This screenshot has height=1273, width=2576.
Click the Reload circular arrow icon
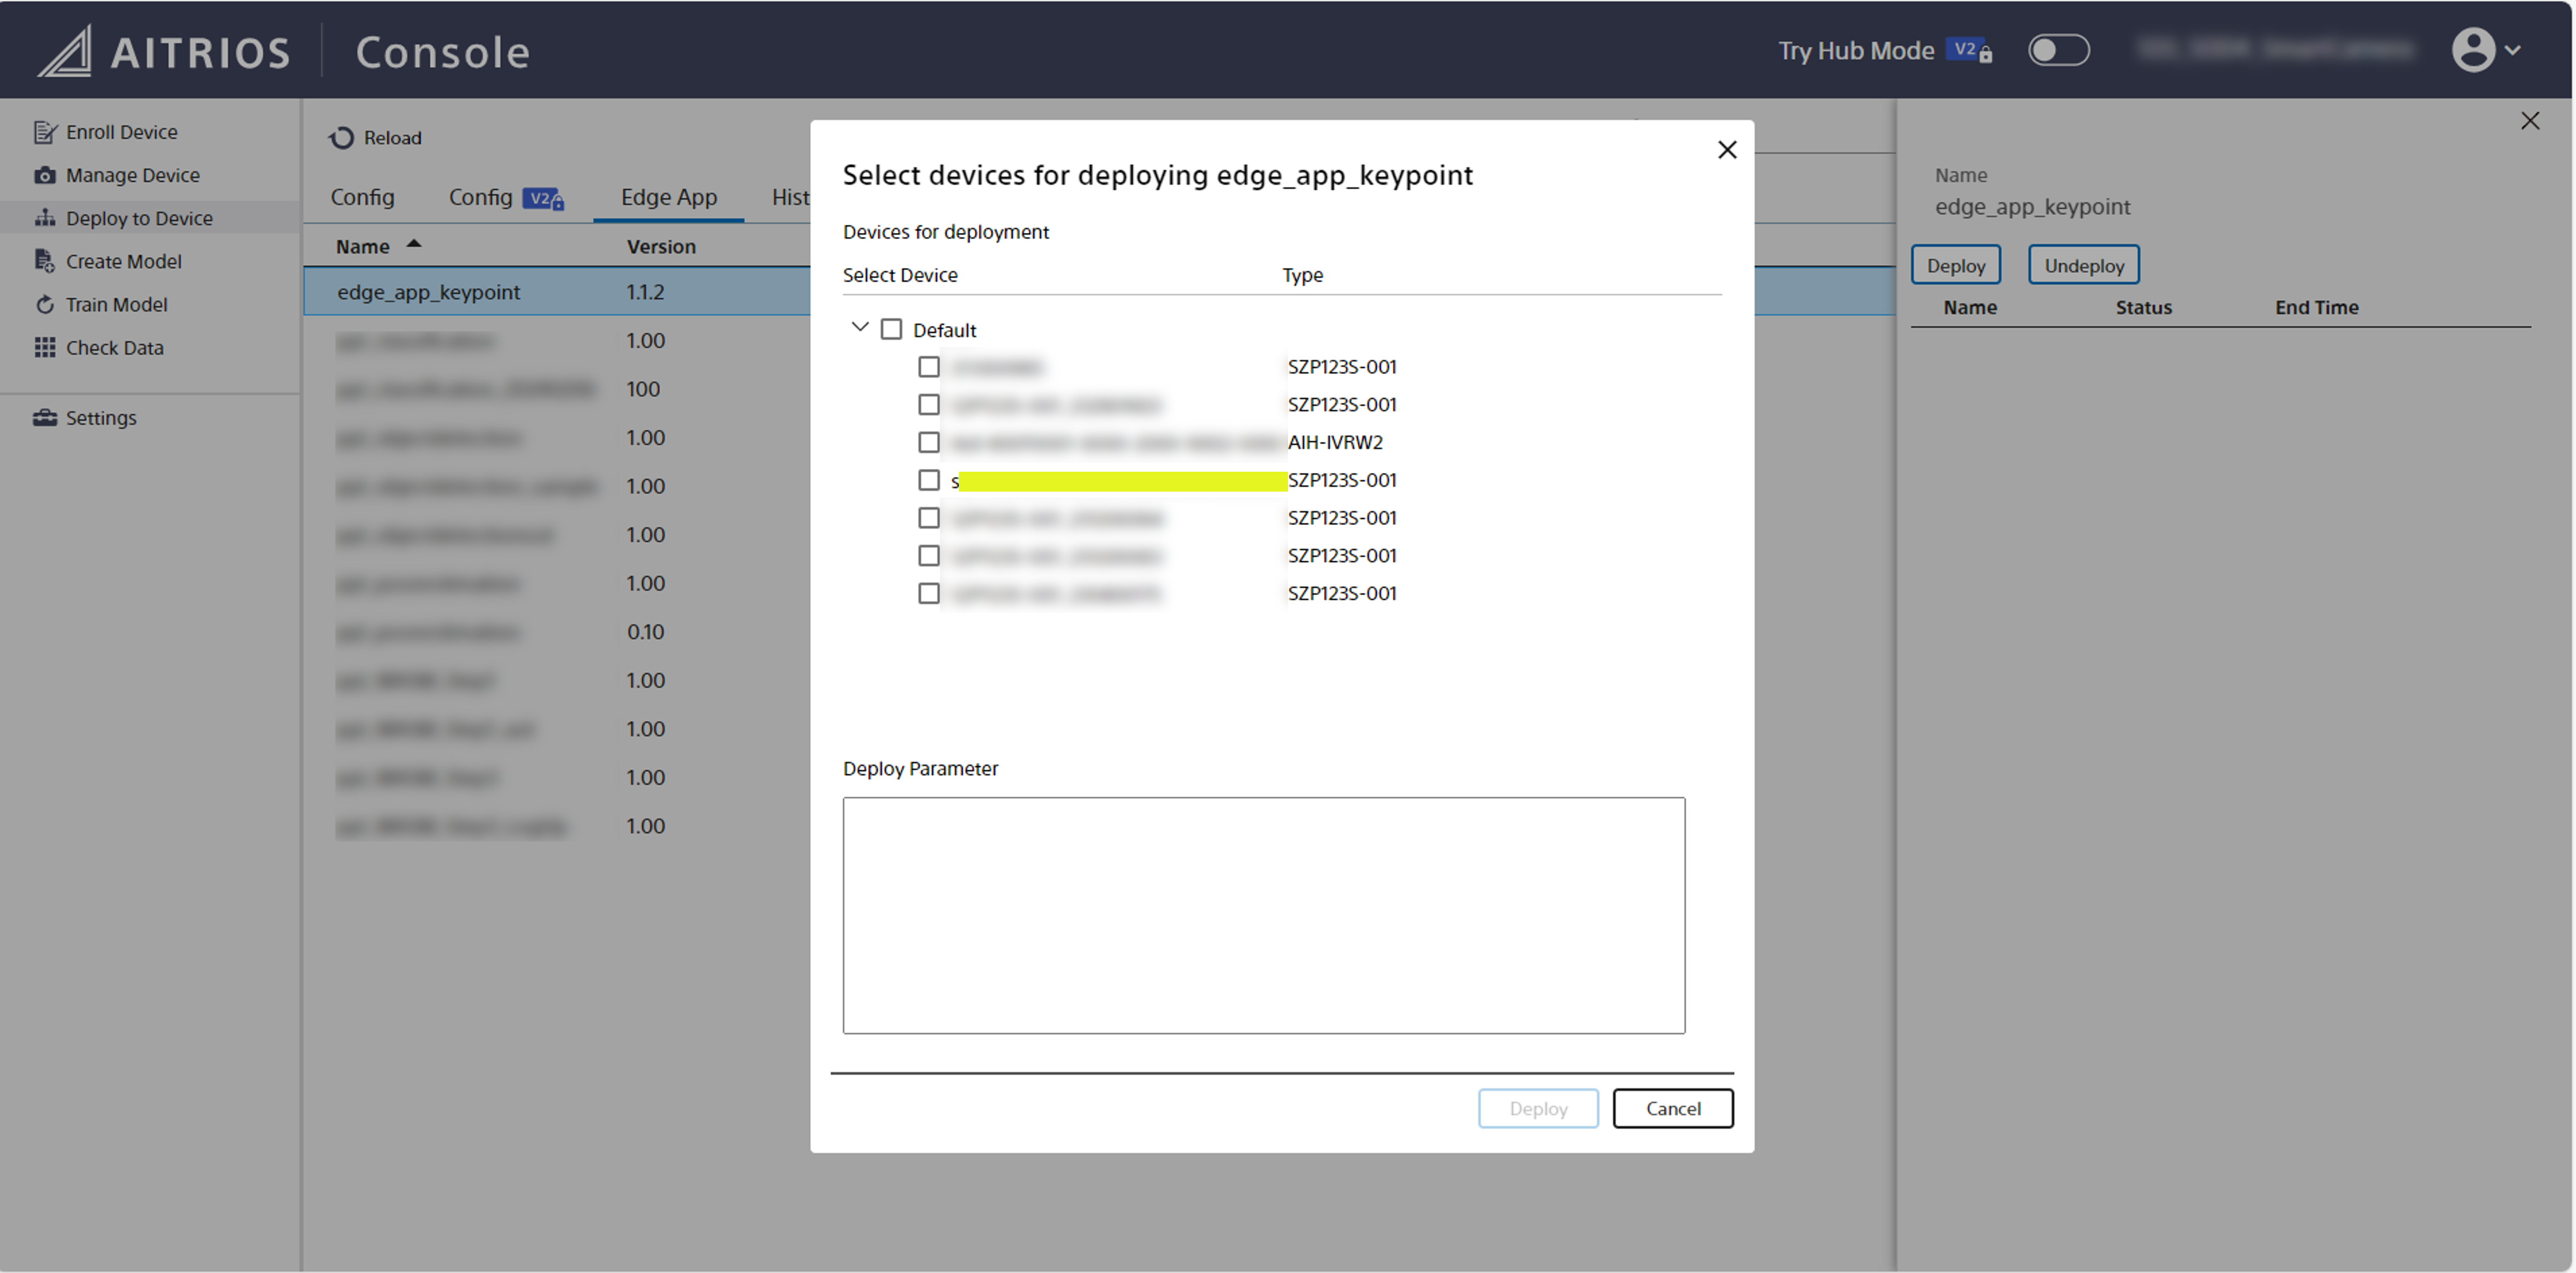tap(342, 138)
